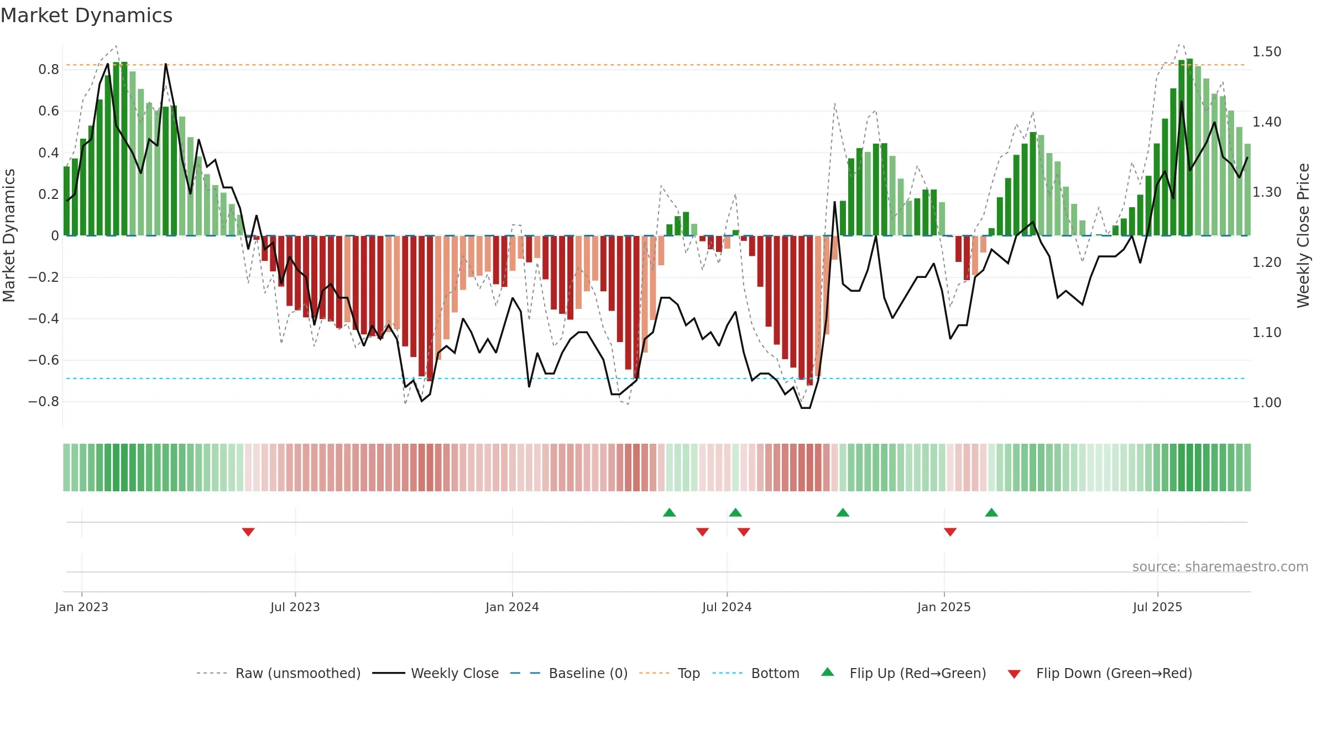
Task: Click the Jul 2024 x-axis label
Action: coord(727,607)
